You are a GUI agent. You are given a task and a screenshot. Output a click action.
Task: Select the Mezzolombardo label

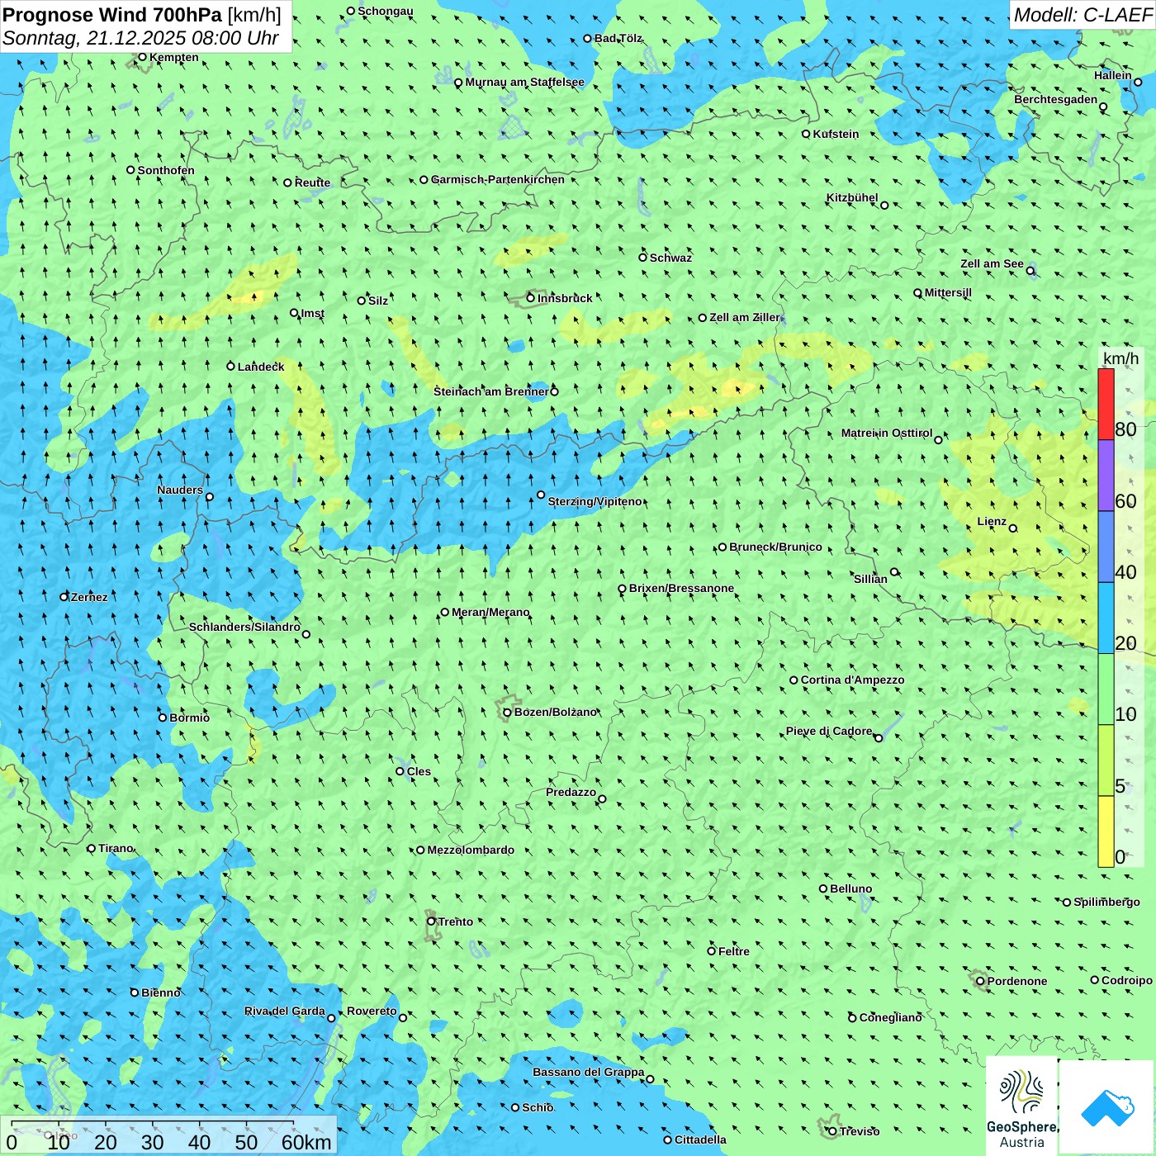pos(471,850)
